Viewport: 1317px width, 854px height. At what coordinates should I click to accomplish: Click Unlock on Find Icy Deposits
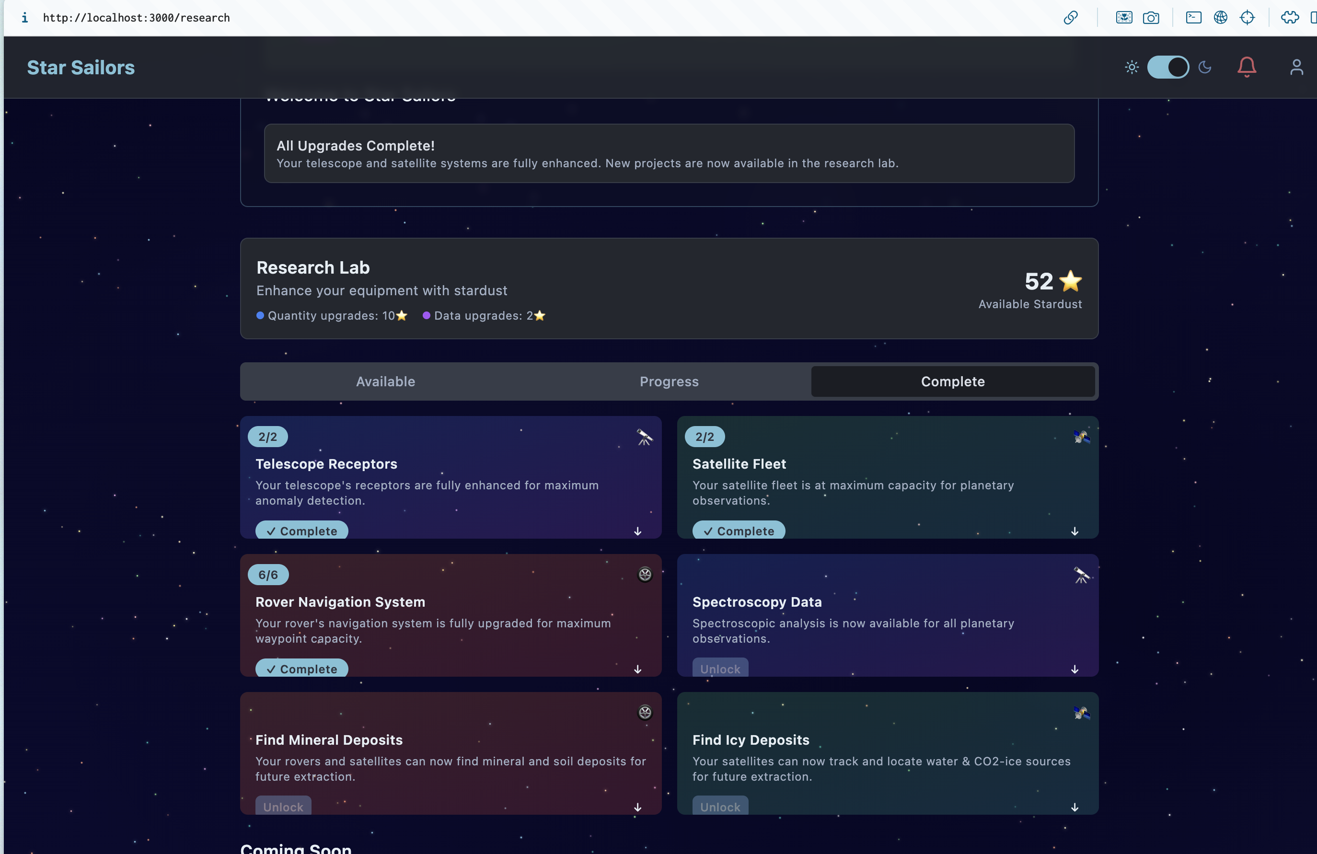720,807
